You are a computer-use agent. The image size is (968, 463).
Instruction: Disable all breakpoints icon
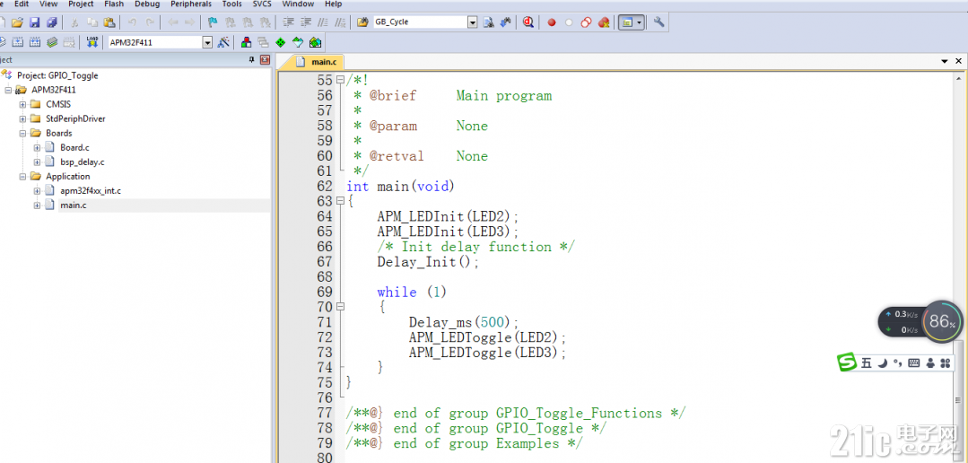(x=586, y=22)
